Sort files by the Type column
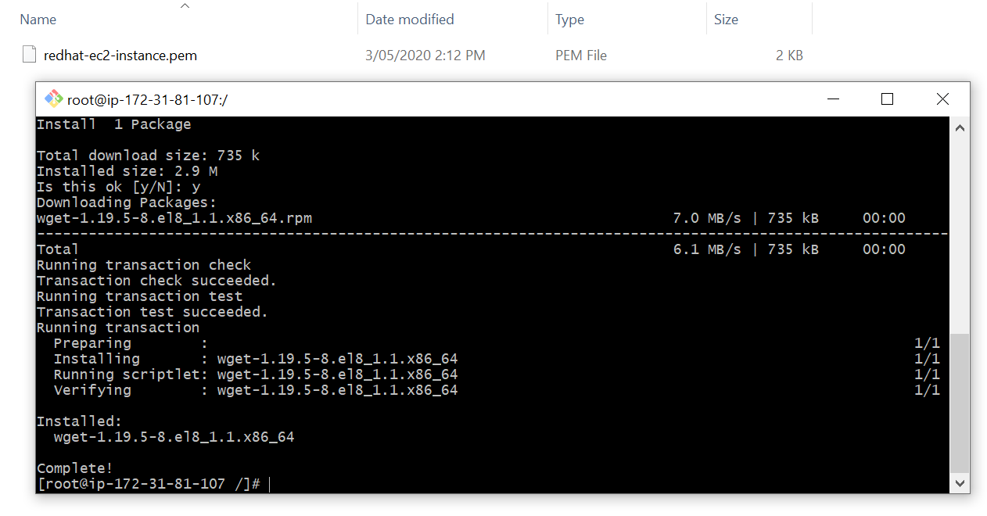 [x=569, y=20]
